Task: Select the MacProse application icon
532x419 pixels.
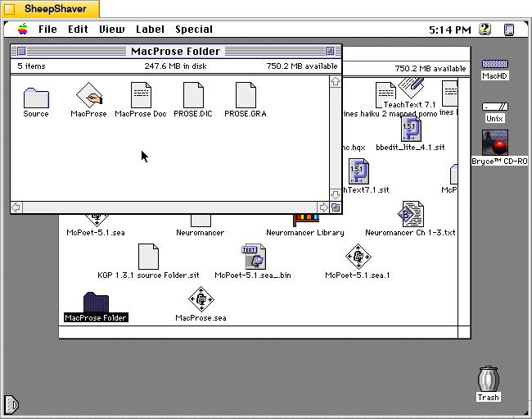Action: point(89,95)
